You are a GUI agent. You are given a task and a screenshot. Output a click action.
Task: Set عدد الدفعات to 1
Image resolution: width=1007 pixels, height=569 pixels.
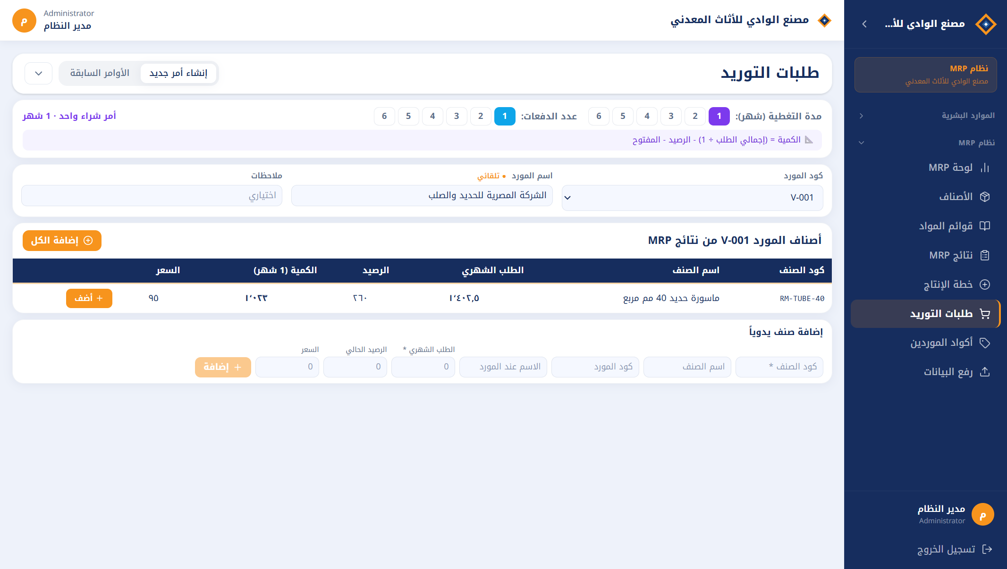[505, 116]
